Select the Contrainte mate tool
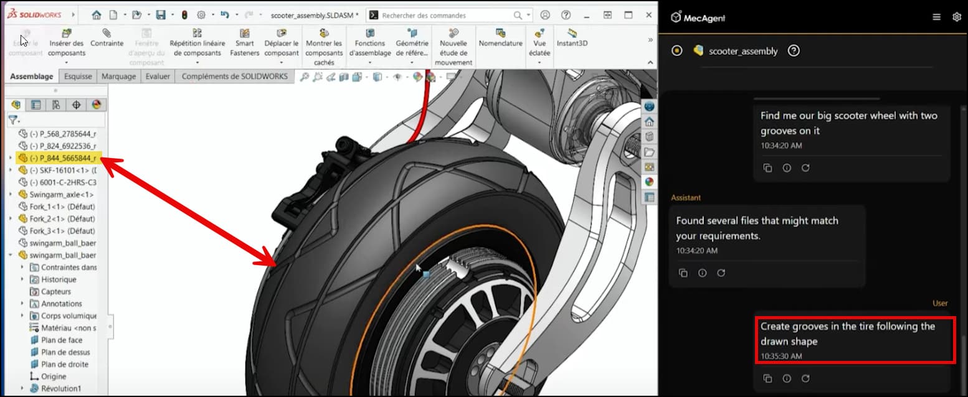 (107, 38)
